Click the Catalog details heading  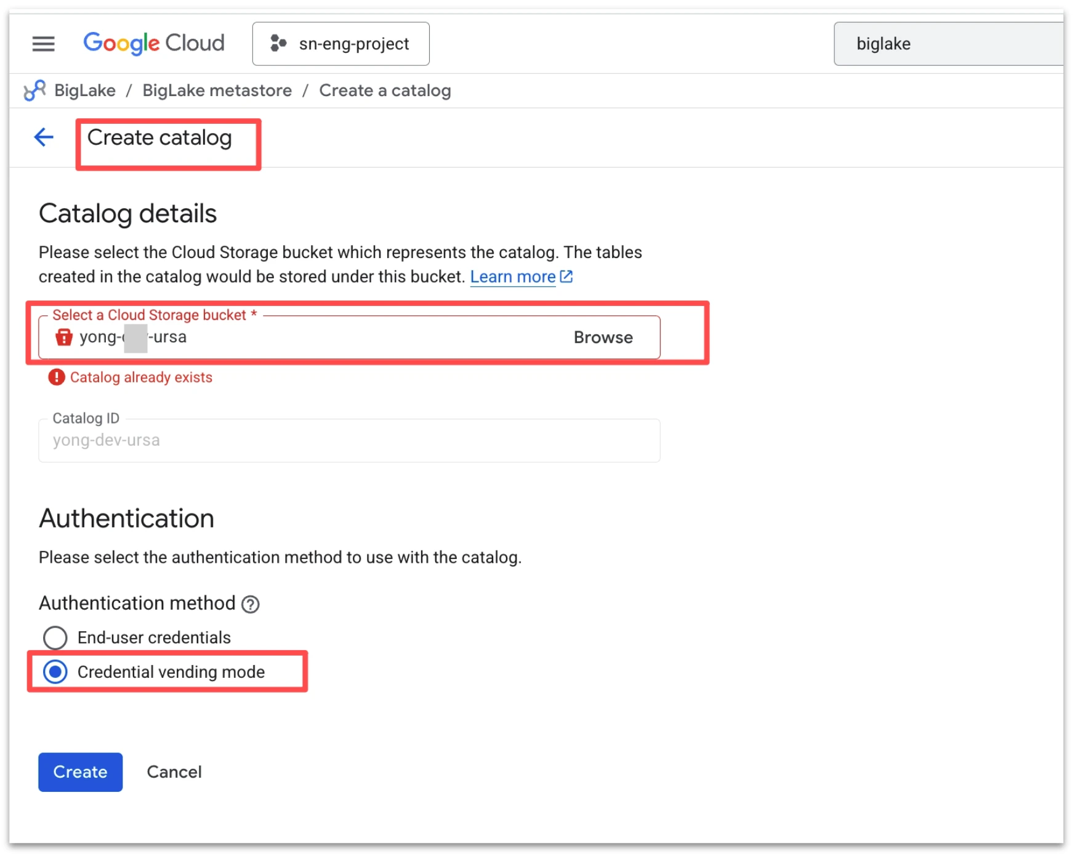[x=127, y=214]
